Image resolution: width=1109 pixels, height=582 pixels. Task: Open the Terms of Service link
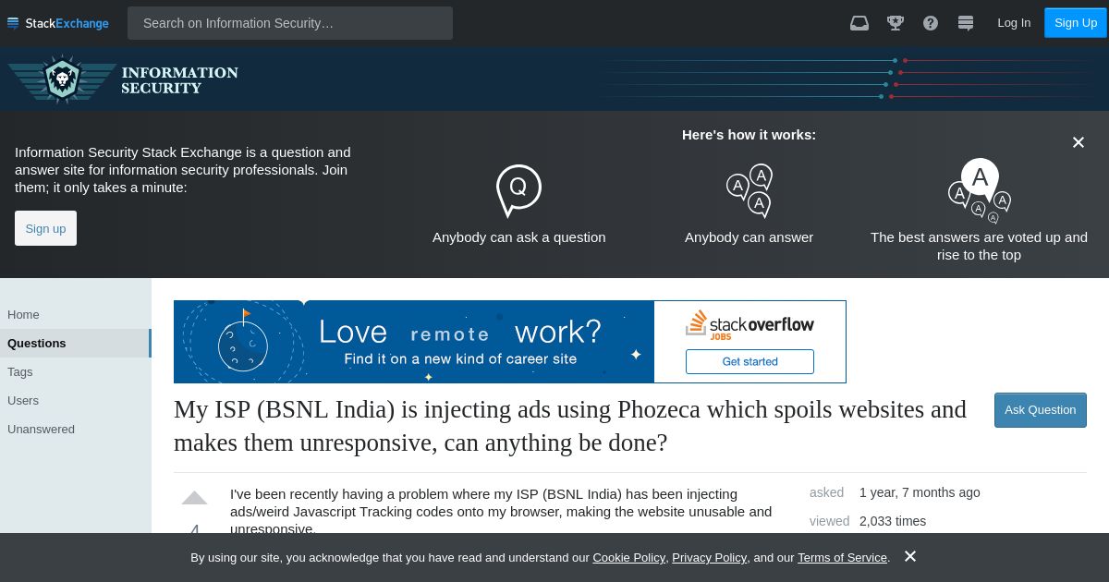tap(842, 557)
